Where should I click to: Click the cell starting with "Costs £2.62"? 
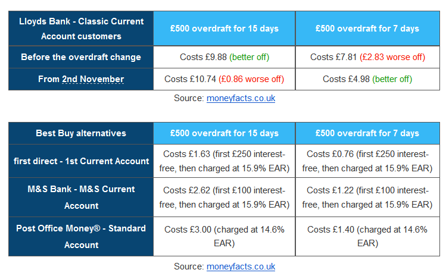(x=224, y=197)
